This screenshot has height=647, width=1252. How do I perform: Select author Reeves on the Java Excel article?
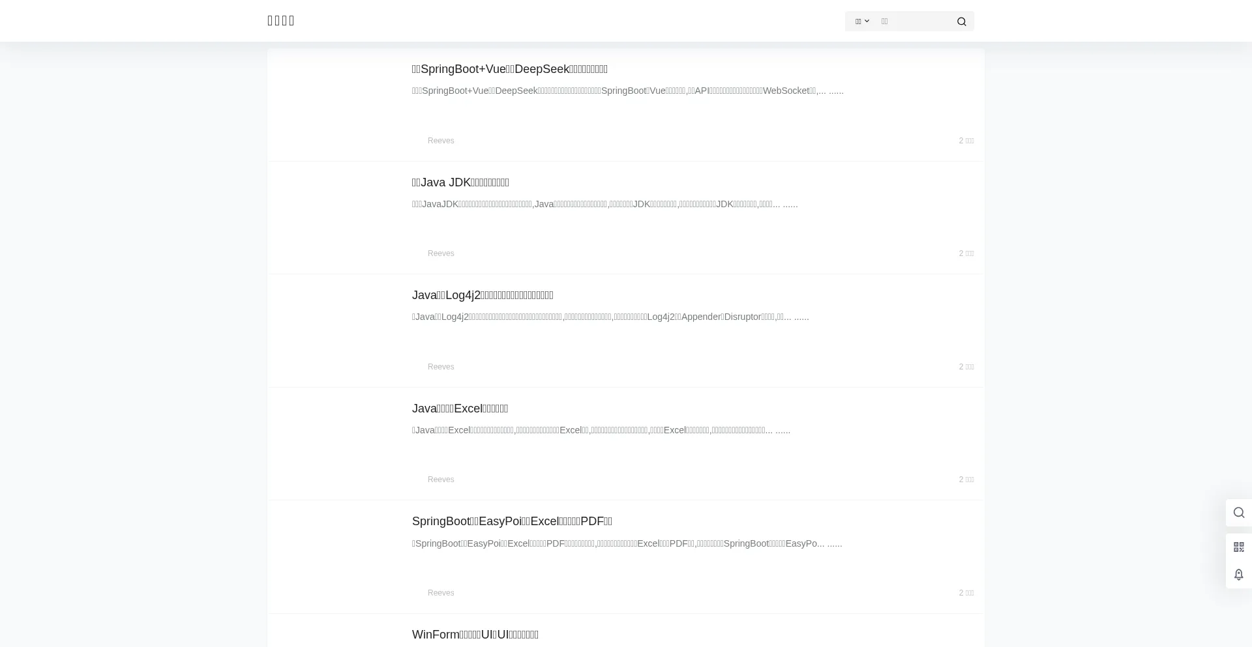coord(441,480)
